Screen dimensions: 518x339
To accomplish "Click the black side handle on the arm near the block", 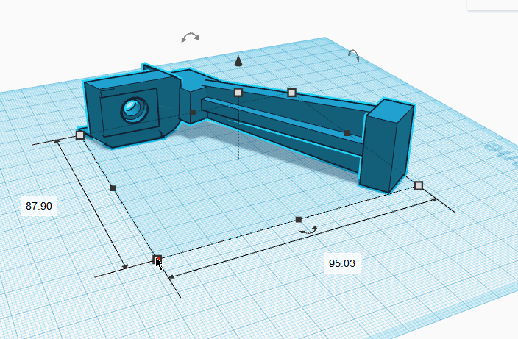I will 347,133.
